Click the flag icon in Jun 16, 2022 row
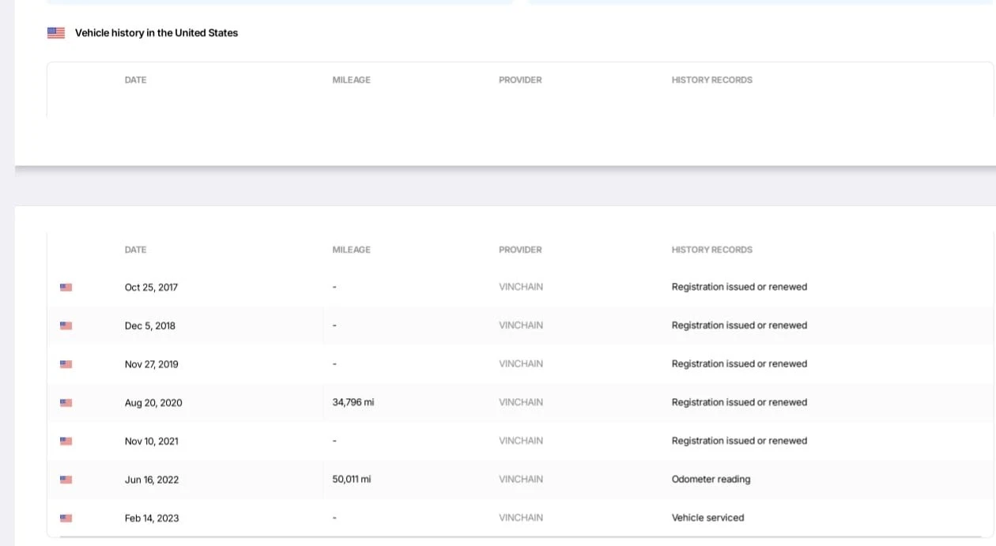The image size is (996, 546). [x=66, y=480]
